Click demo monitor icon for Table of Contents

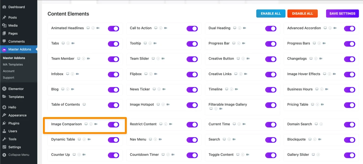click(x=84, y=105)
